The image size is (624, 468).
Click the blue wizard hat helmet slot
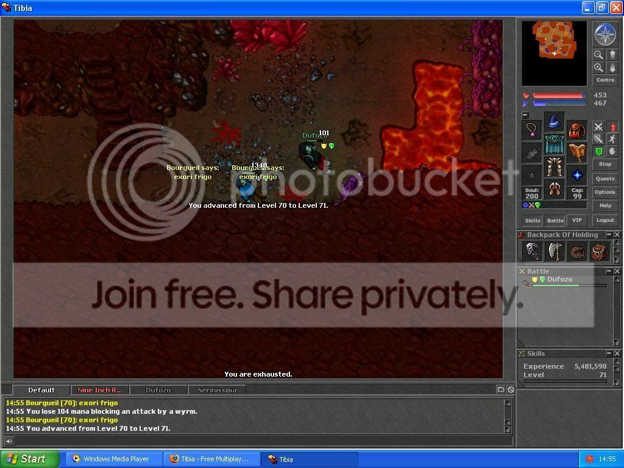(x=555, y=122)
